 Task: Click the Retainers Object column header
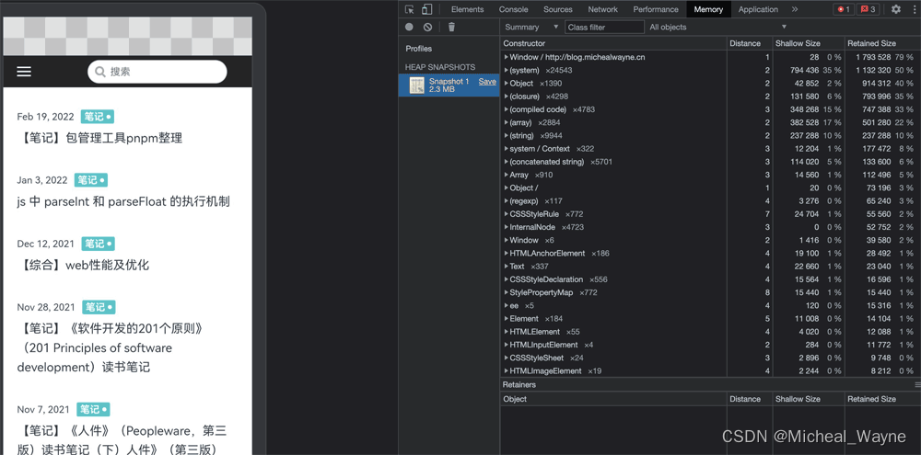point(613,399)
